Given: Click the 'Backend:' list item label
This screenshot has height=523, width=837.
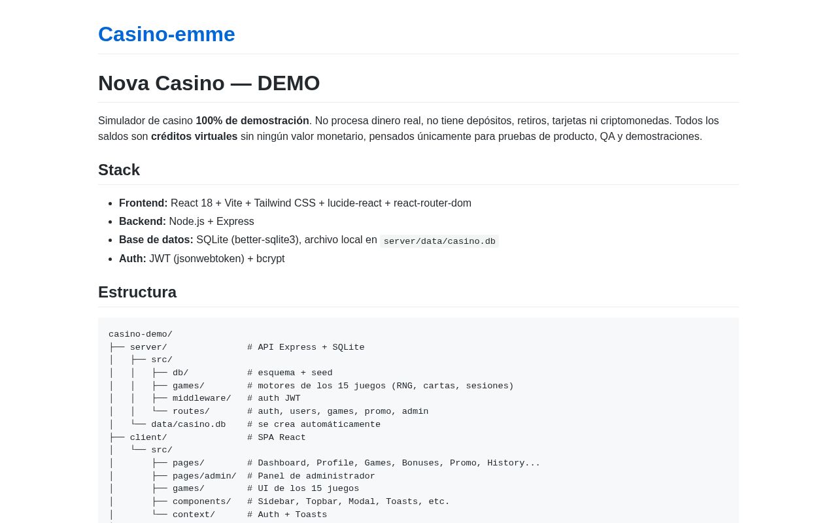Looking at the screenshot, I should [143, 222].
